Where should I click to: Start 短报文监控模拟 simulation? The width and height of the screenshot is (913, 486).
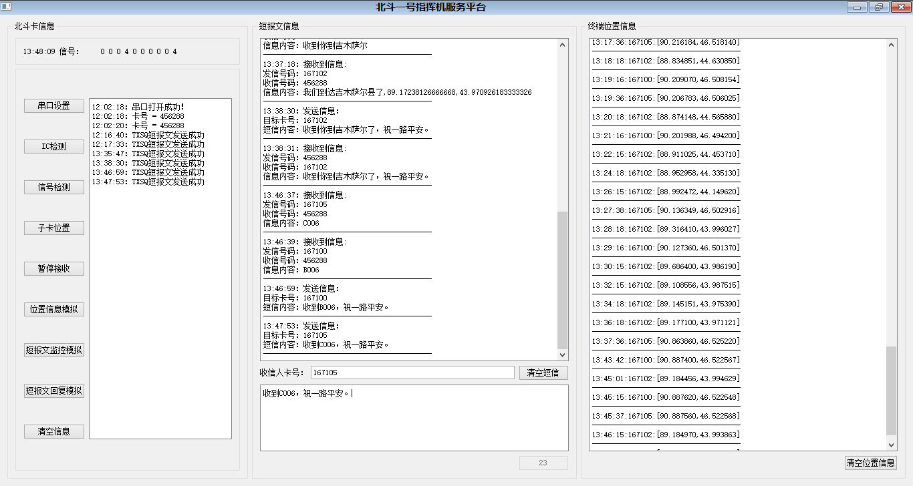(54, 350)
